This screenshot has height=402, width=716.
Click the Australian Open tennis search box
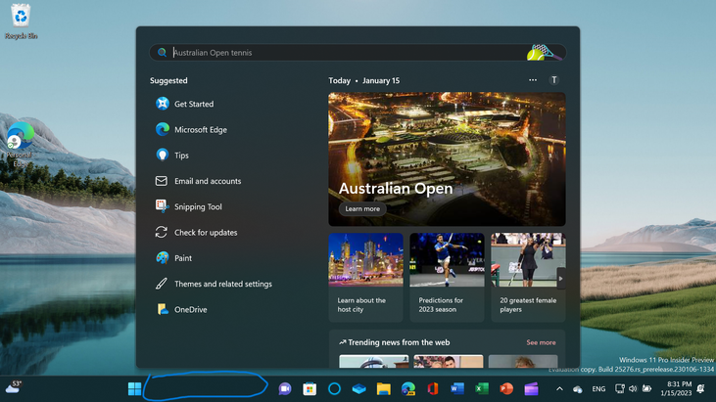click(358, 53)
